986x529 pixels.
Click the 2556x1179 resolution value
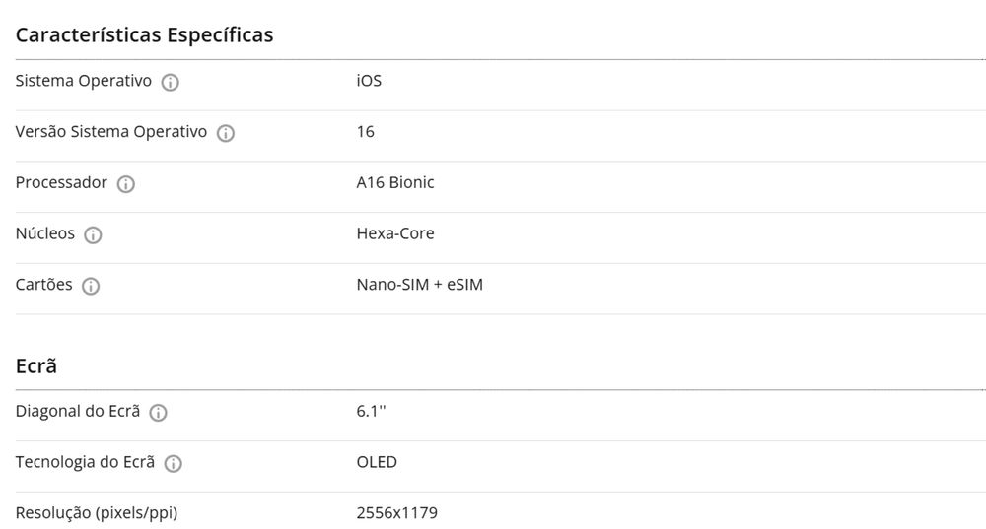coord(396,513)
